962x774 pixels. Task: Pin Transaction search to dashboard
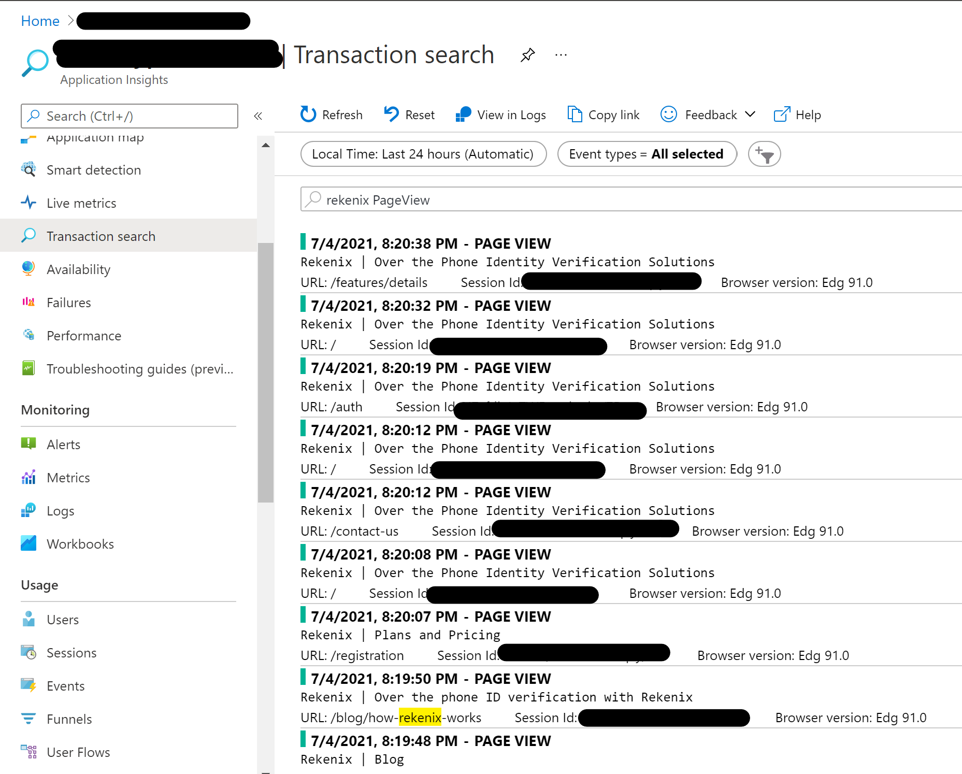(527, 55)
